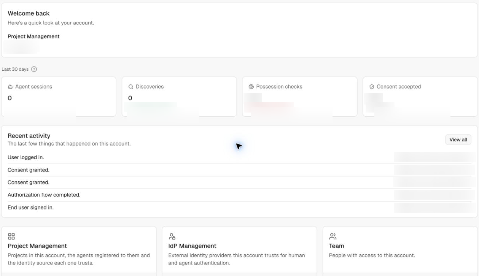Select the "User logged in." activity row
The width and height of the screenshot is (479, 276).
pos(239,157)
